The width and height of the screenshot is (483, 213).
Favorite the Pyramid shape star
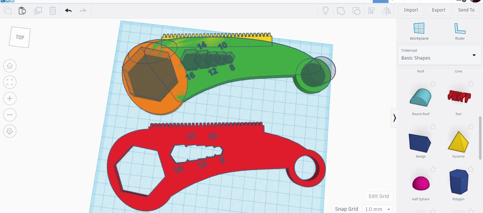(x=470, y=126)
